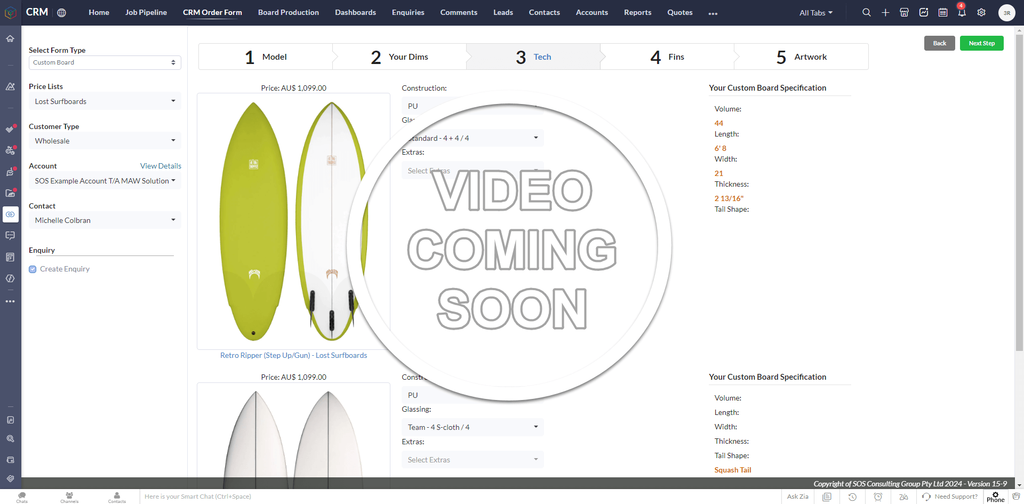Open the recent history clock icon

[852, 497]
